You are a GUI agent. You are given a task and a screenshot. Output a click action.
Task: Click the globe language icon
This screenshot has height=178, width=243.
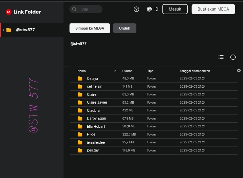[149, 9]
